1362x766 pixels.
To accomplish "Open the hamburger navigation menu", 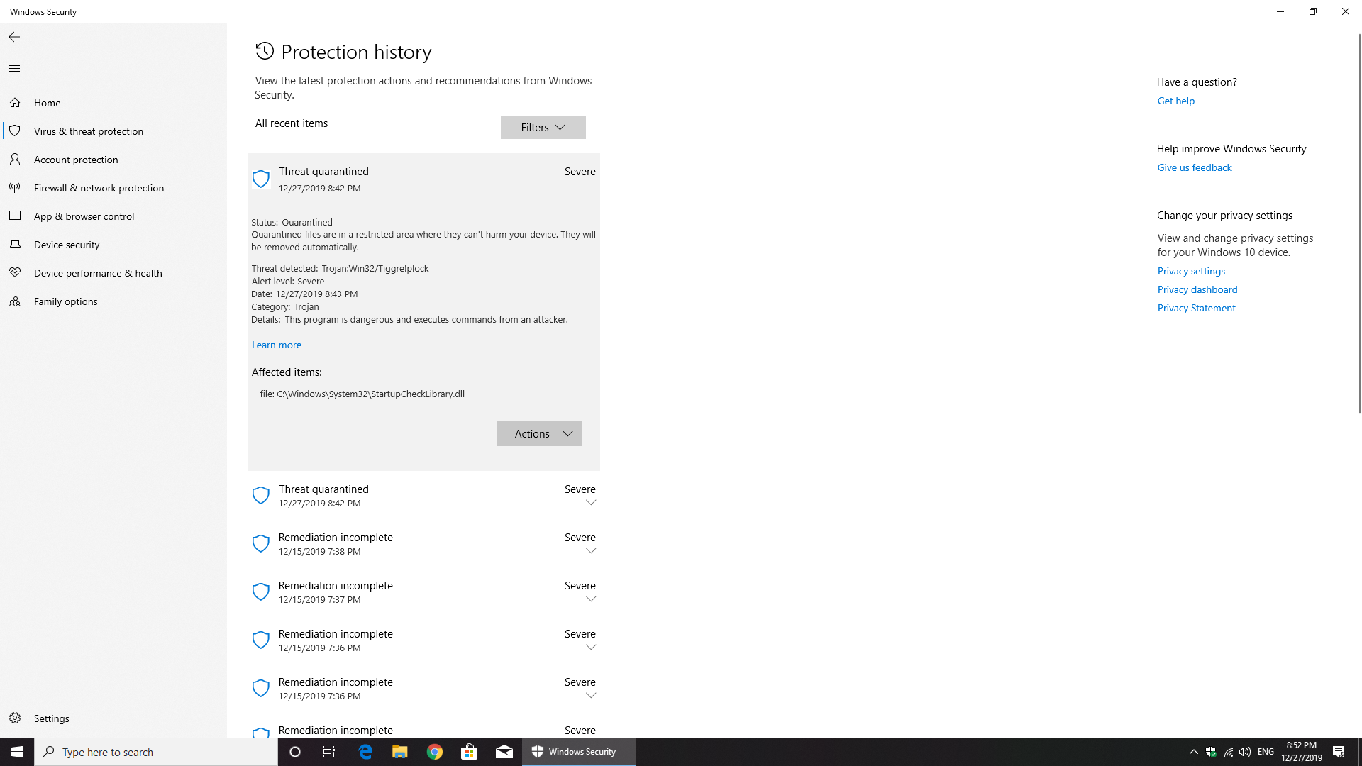I will 14,69.
